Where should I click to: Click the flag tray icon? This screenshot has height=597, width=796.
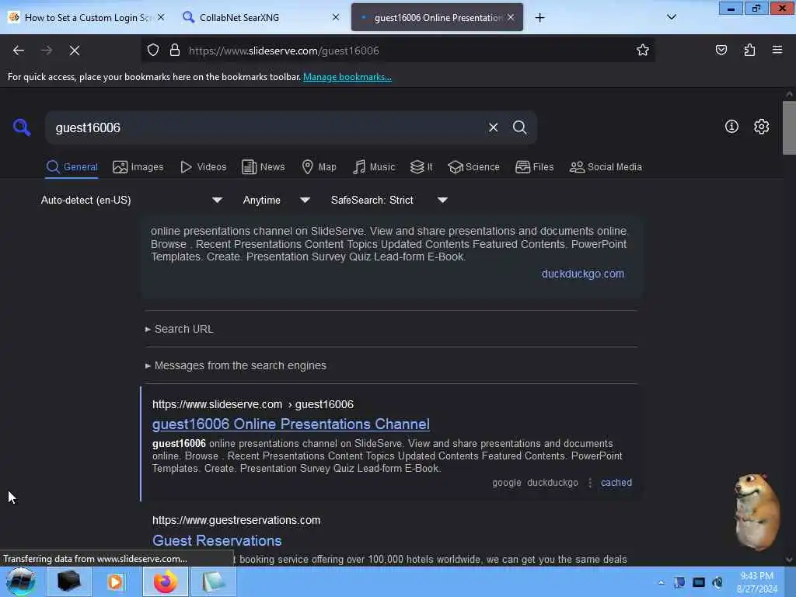pos(679,582)
